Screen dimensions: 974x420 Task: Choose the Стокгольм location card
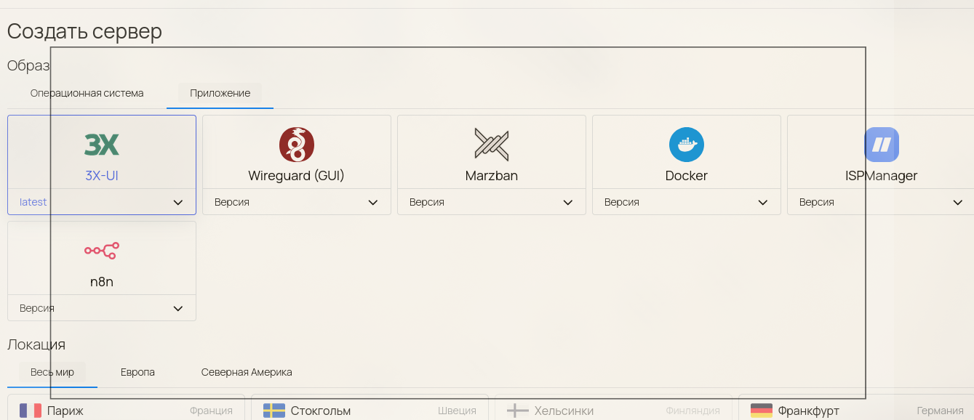coord(370,408)
